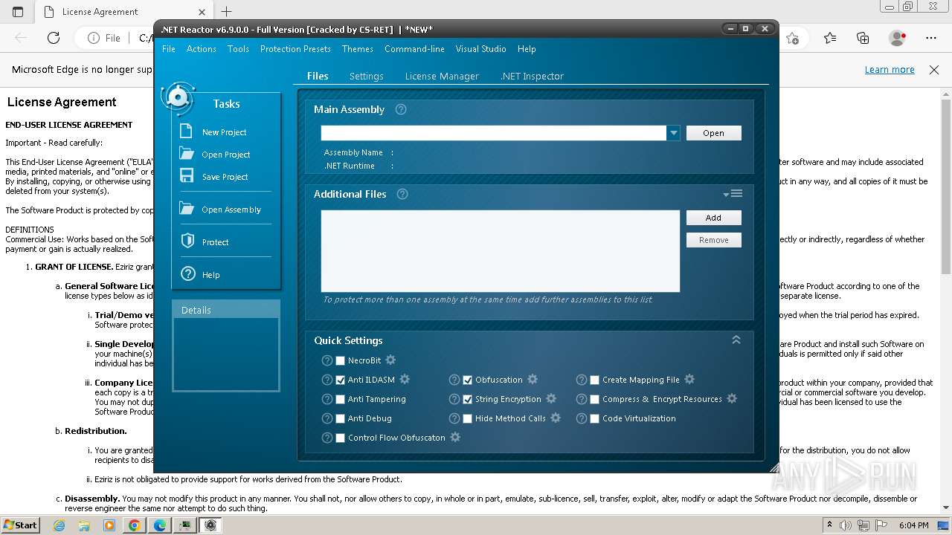Open the Themes menu
The image size is (952, 535).
click(358, 49)
